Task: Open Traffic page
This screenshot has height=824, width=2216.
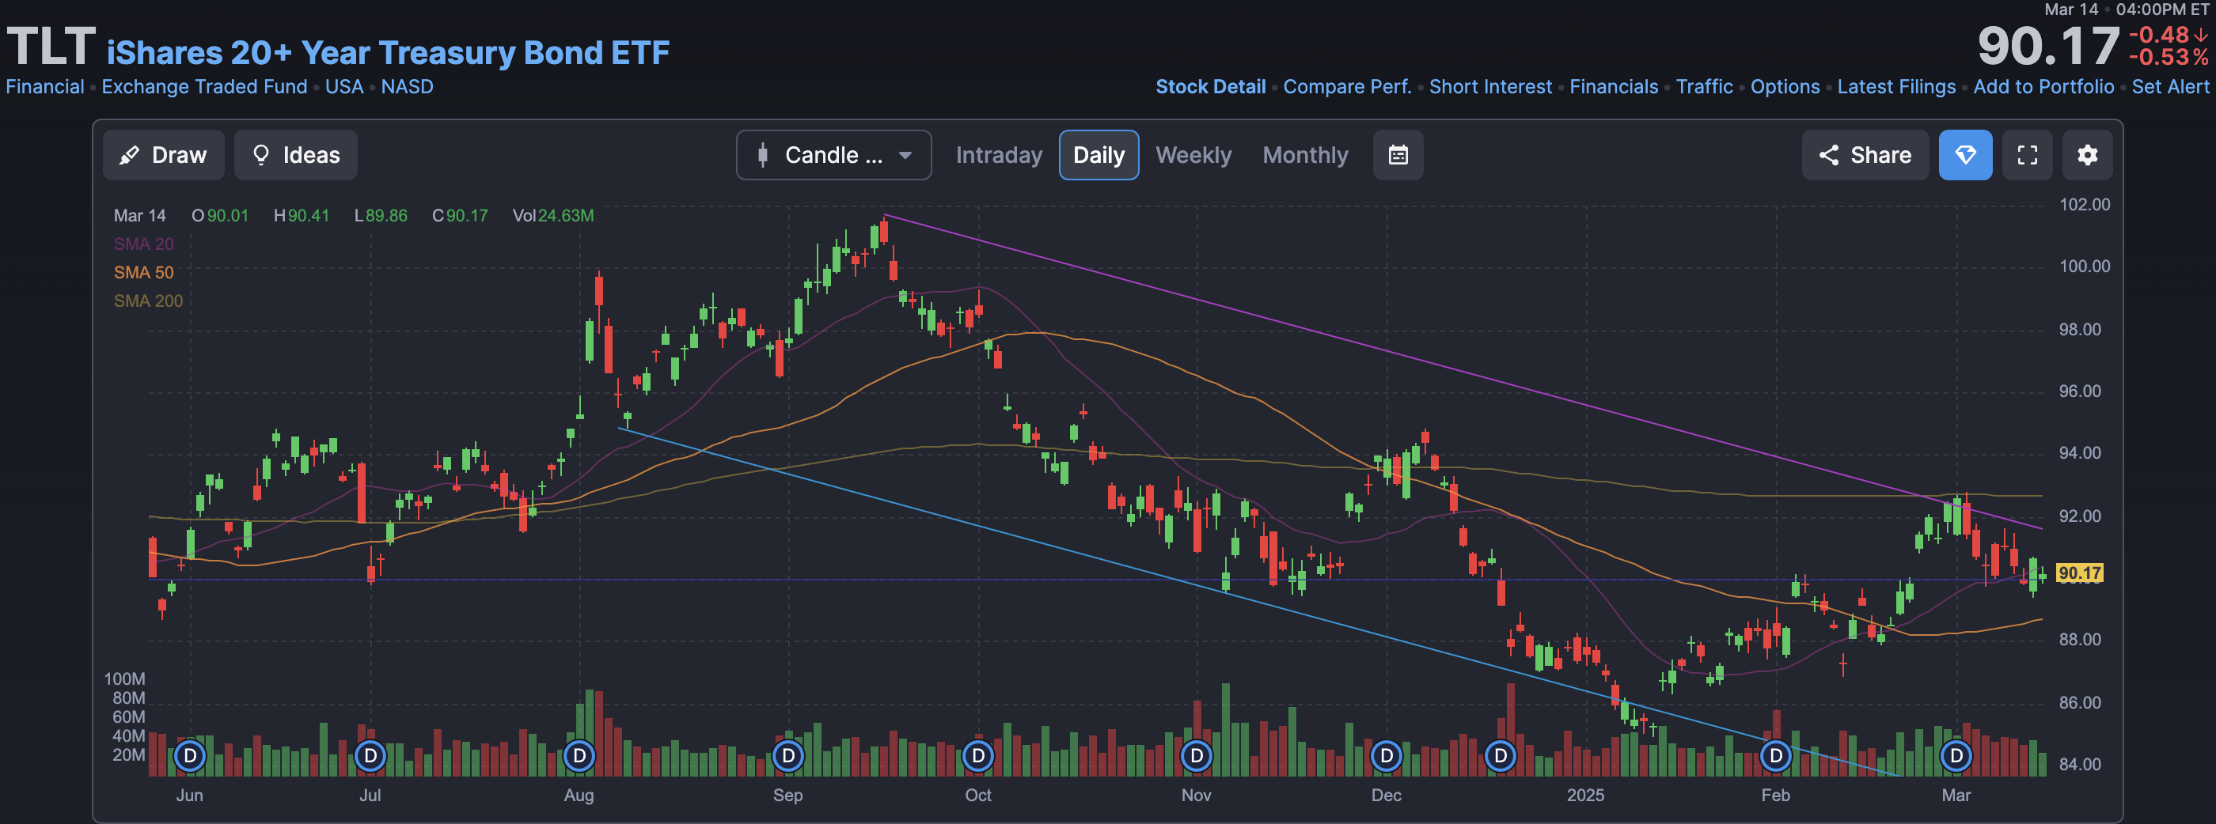Action: pos(1704,87)
